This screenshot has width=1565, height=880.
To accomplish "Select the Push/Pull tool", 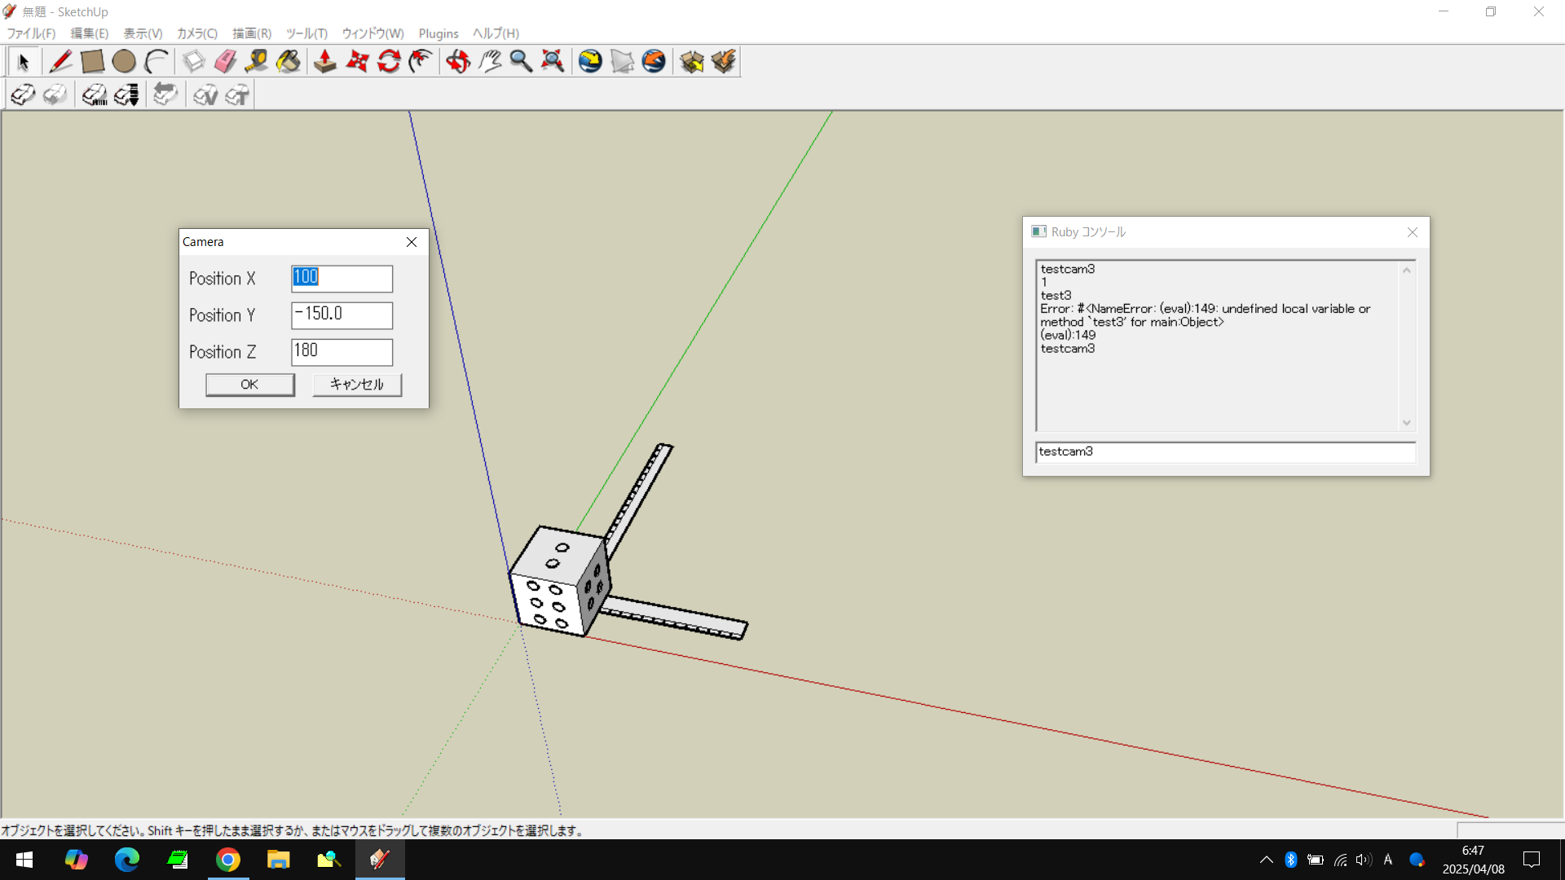I will point(325,61).
